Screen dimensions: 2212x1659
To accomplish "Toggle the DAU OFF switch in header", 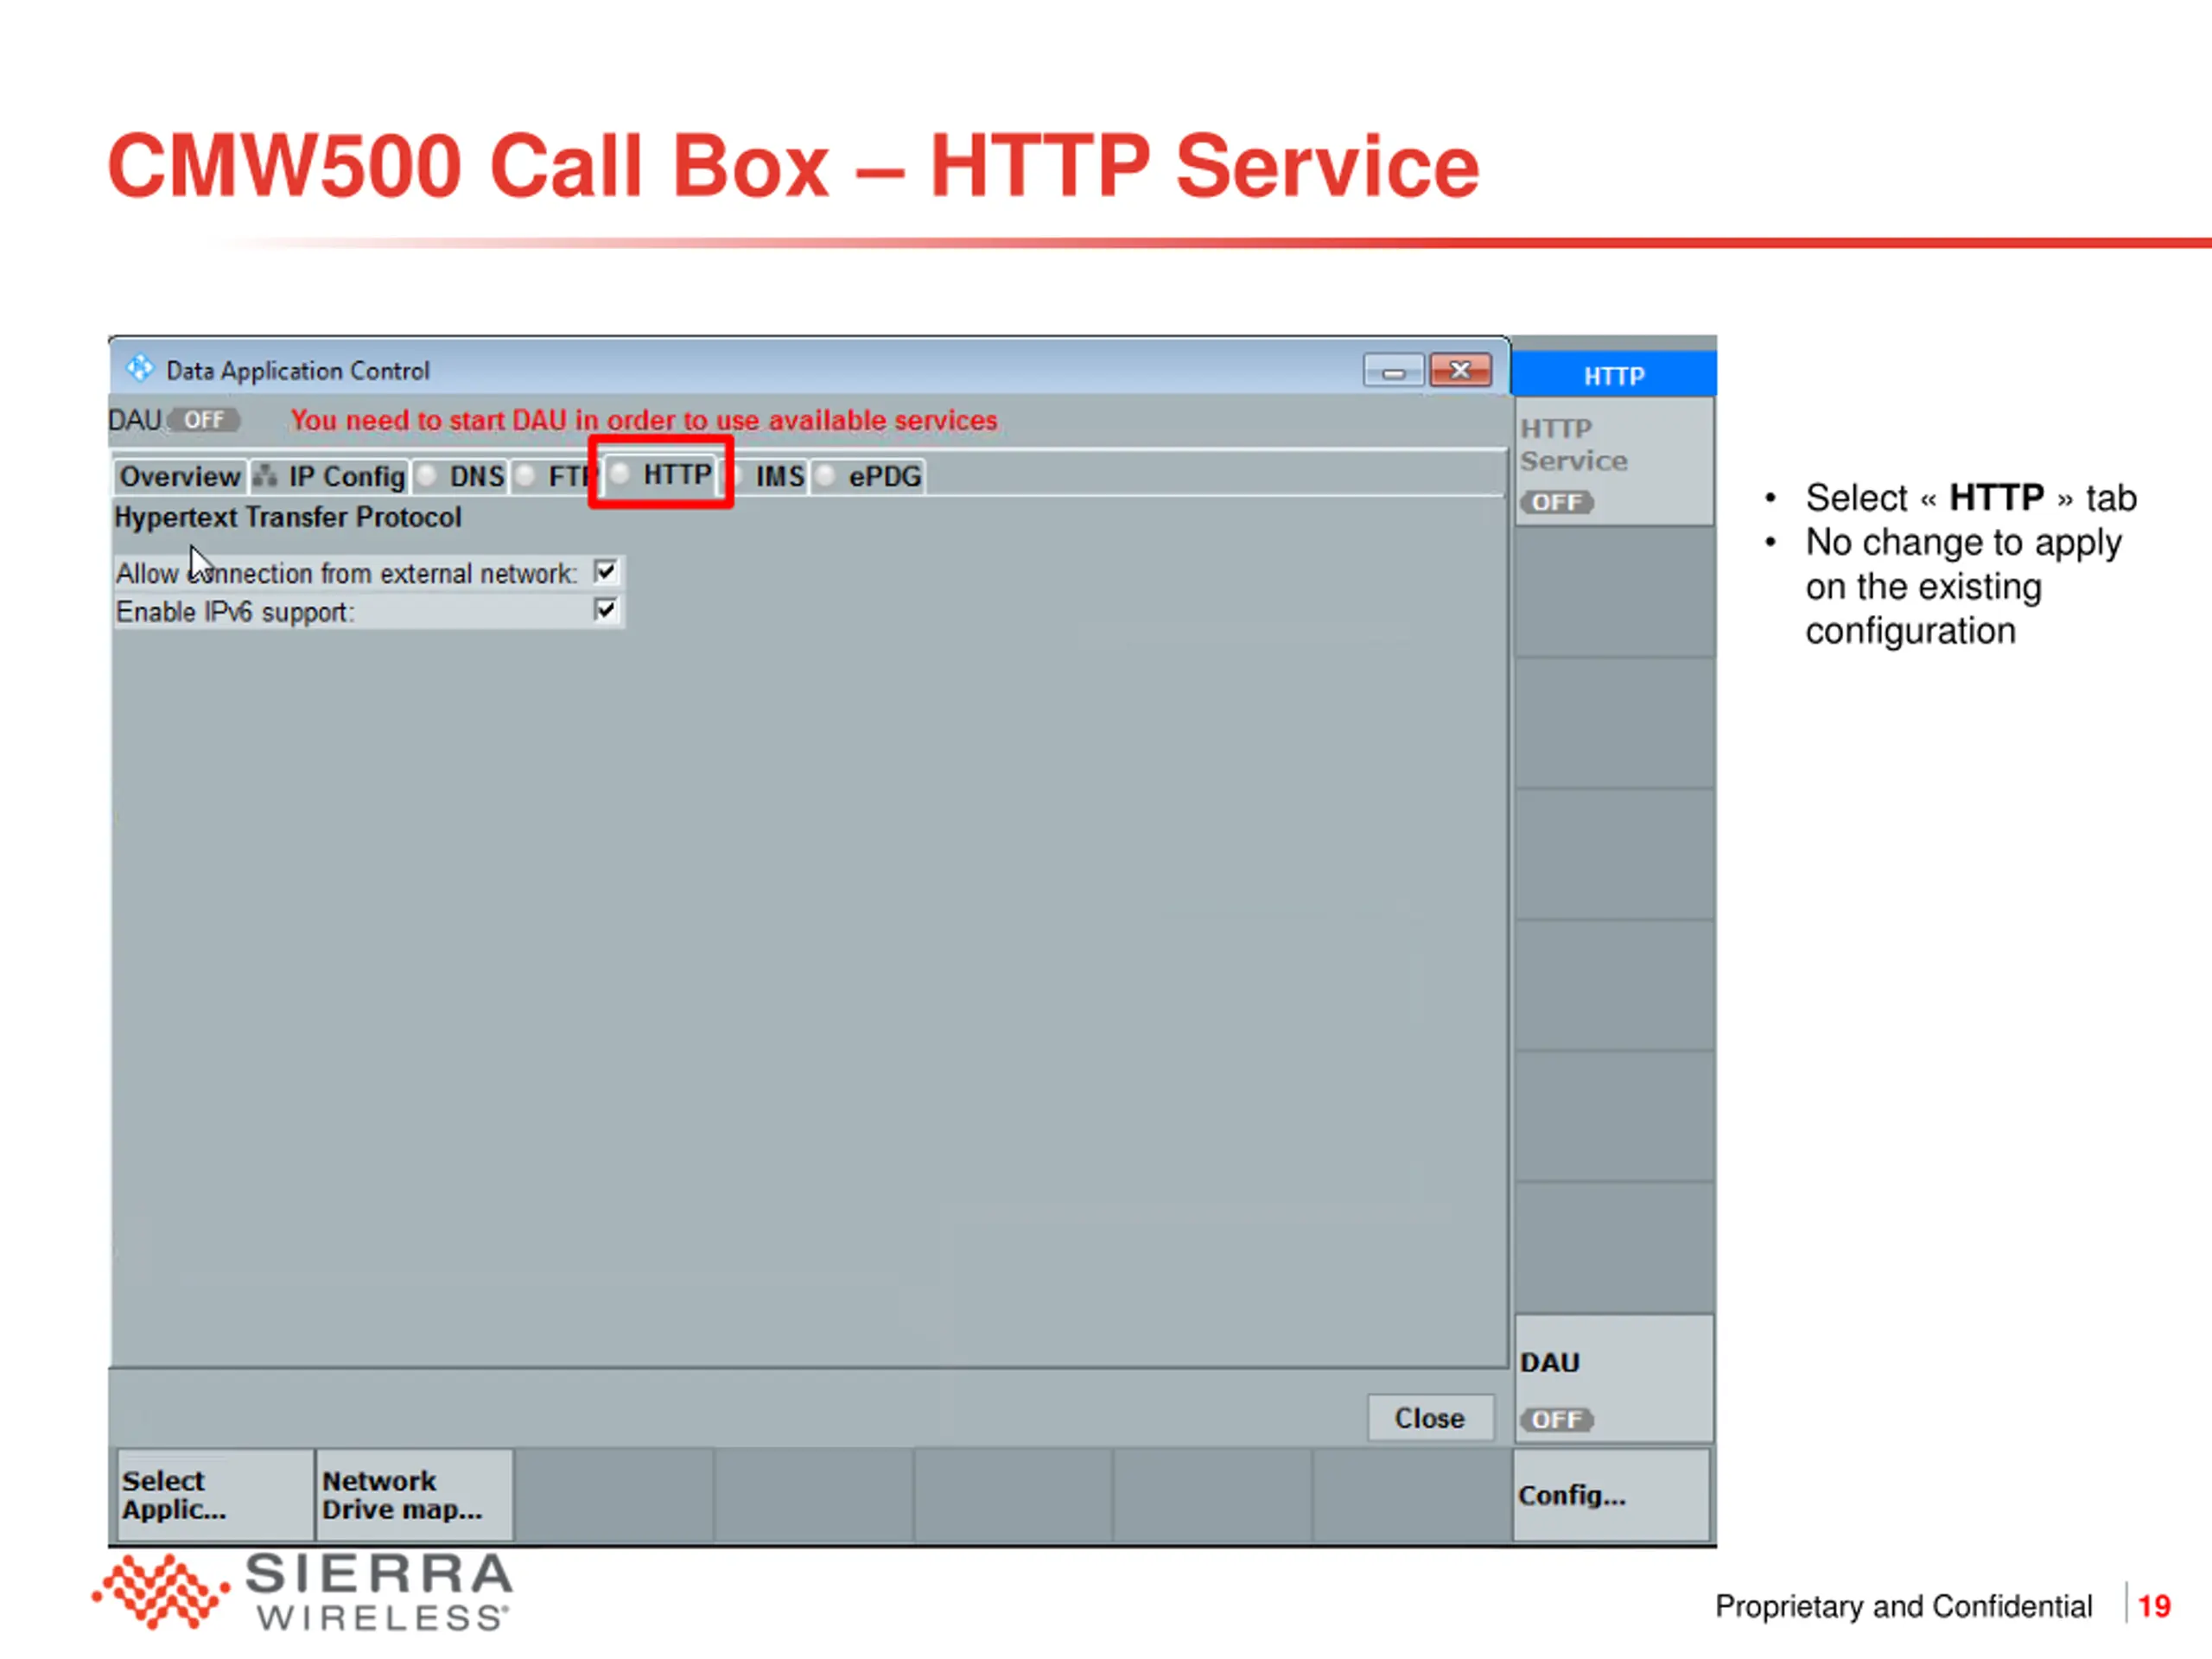I will pyautogui.click(x=204, y=420).
